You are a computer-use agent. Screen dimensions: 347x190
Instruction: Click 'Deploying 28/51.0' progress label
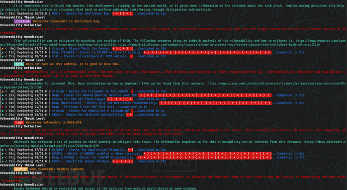[x=32, y=153]
